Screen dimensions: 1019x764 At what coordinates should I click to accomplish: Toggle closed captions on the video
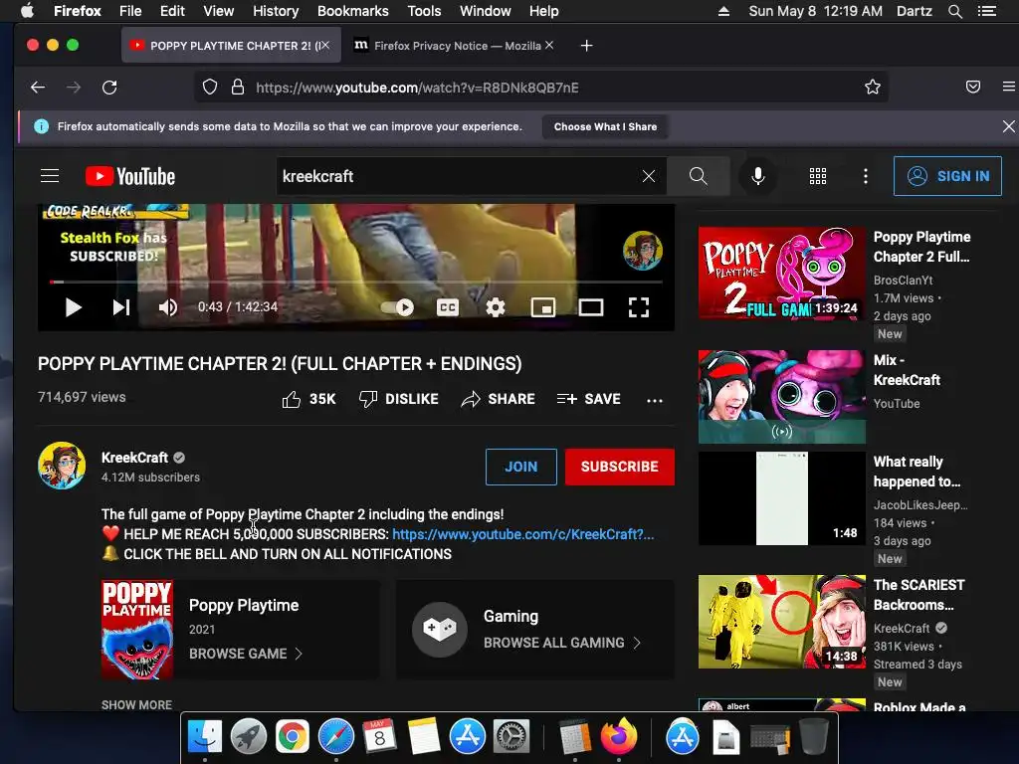click(447, 307)
